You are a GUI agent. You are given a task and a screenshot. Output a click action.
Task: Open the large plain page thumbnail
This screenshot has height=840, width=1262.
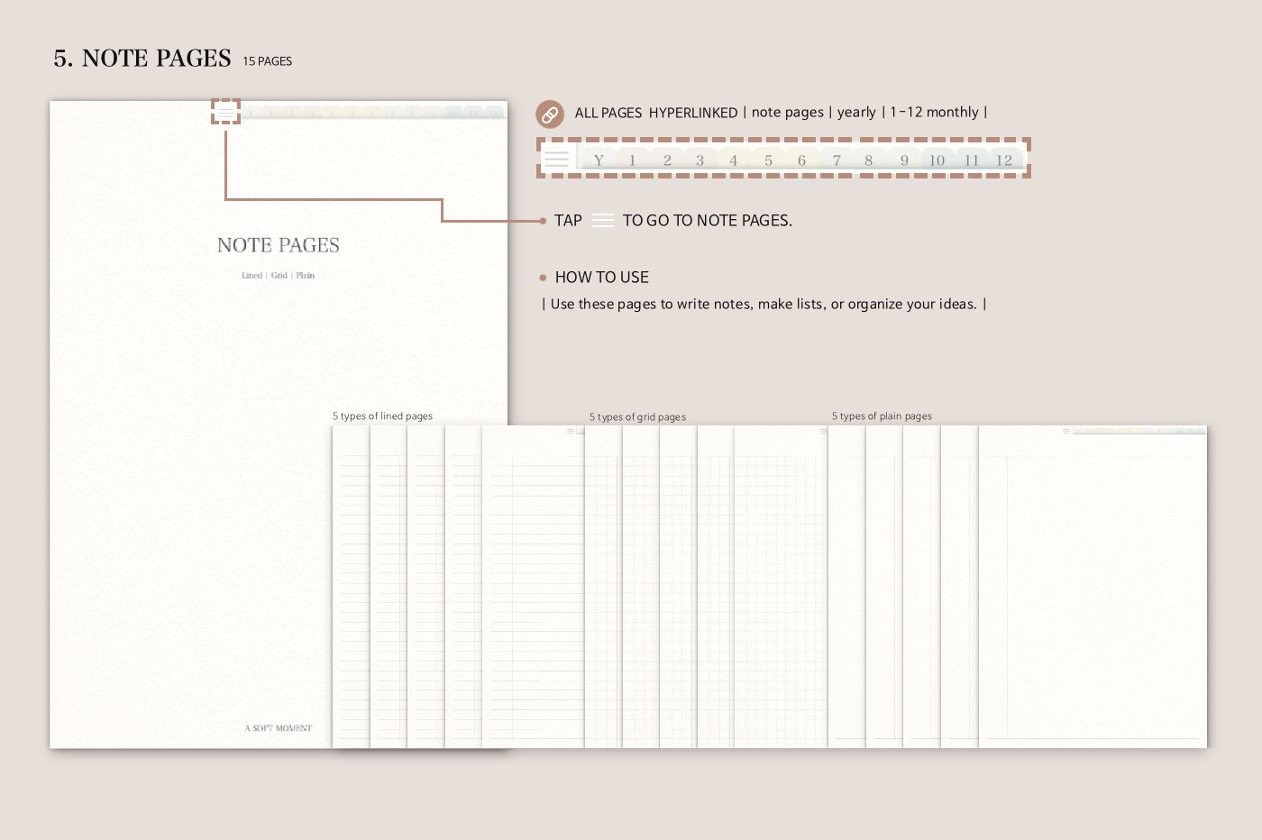click(x=1092, y=586)
